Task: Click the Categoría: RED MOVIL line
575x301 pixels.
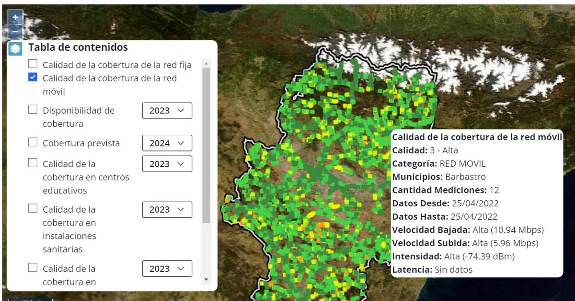Action: coord(439,163)
